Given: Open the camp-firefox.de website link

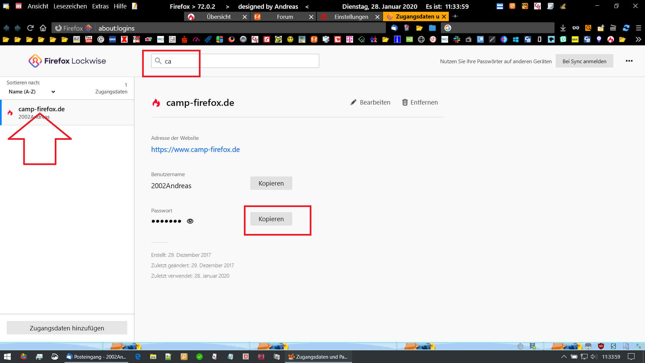Looking at the screenshot, I should click(x=195, y=150).
